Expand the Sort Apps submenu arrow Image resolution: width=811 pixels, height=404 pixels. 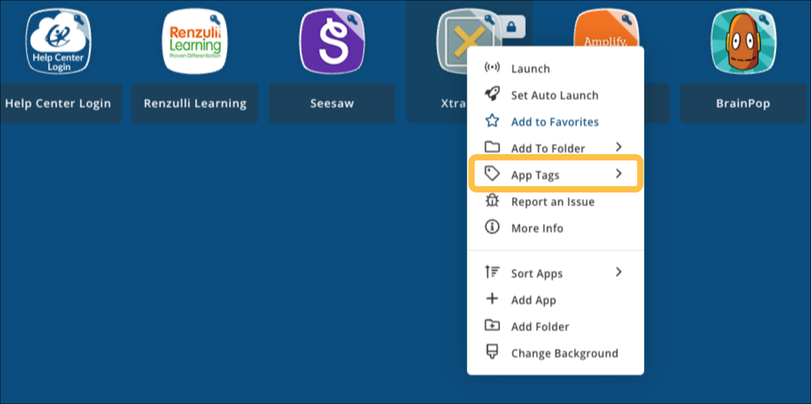[x=619, y=272]
